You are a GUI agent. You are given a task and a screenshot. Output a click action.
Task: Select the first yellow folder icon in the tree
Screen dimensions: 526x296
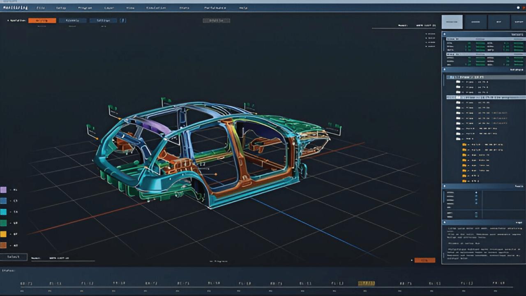tap(464, 145)
